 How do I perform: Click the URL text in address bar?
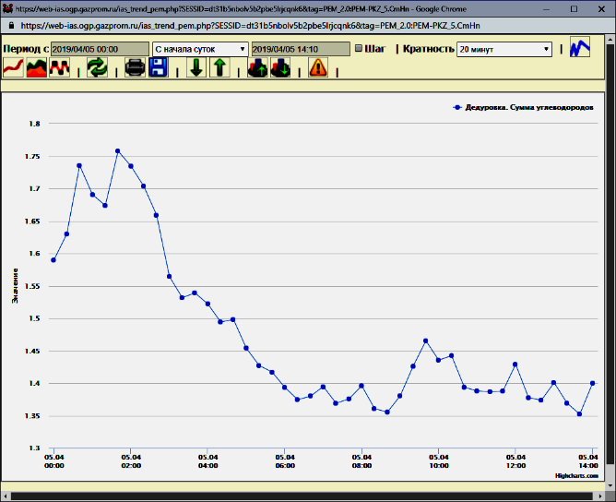click(x=250, y=26)
